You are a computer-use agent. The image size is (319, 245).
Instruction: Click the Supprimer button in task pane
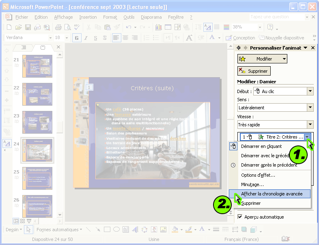254,71
